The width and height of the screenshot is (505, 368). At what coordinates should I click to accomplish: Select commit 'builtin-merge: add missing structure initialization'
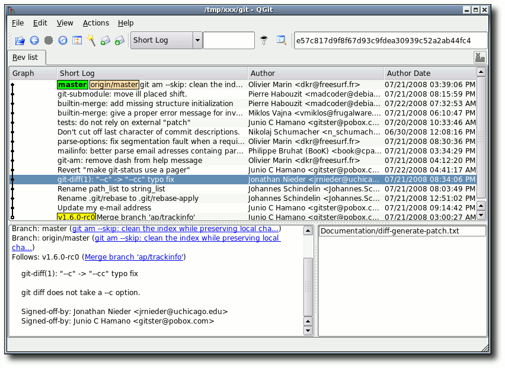pyautogui.click(x=243, y=104)
